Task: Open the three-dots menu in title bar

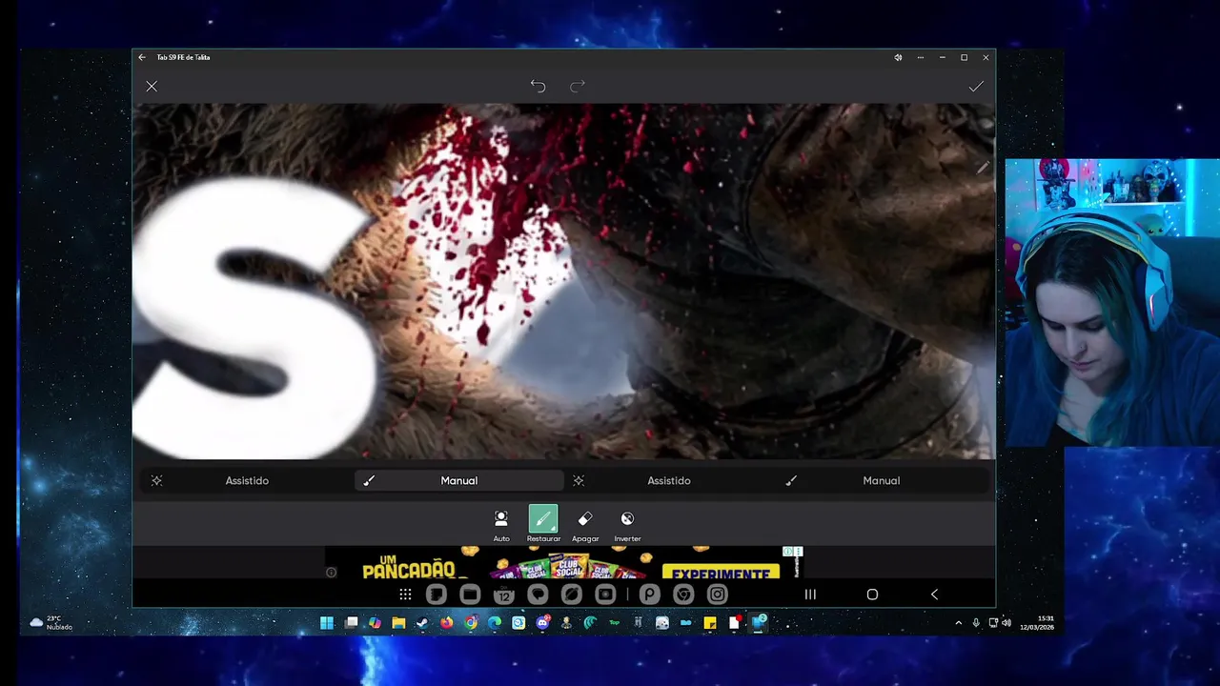Action: pos(921,57)
